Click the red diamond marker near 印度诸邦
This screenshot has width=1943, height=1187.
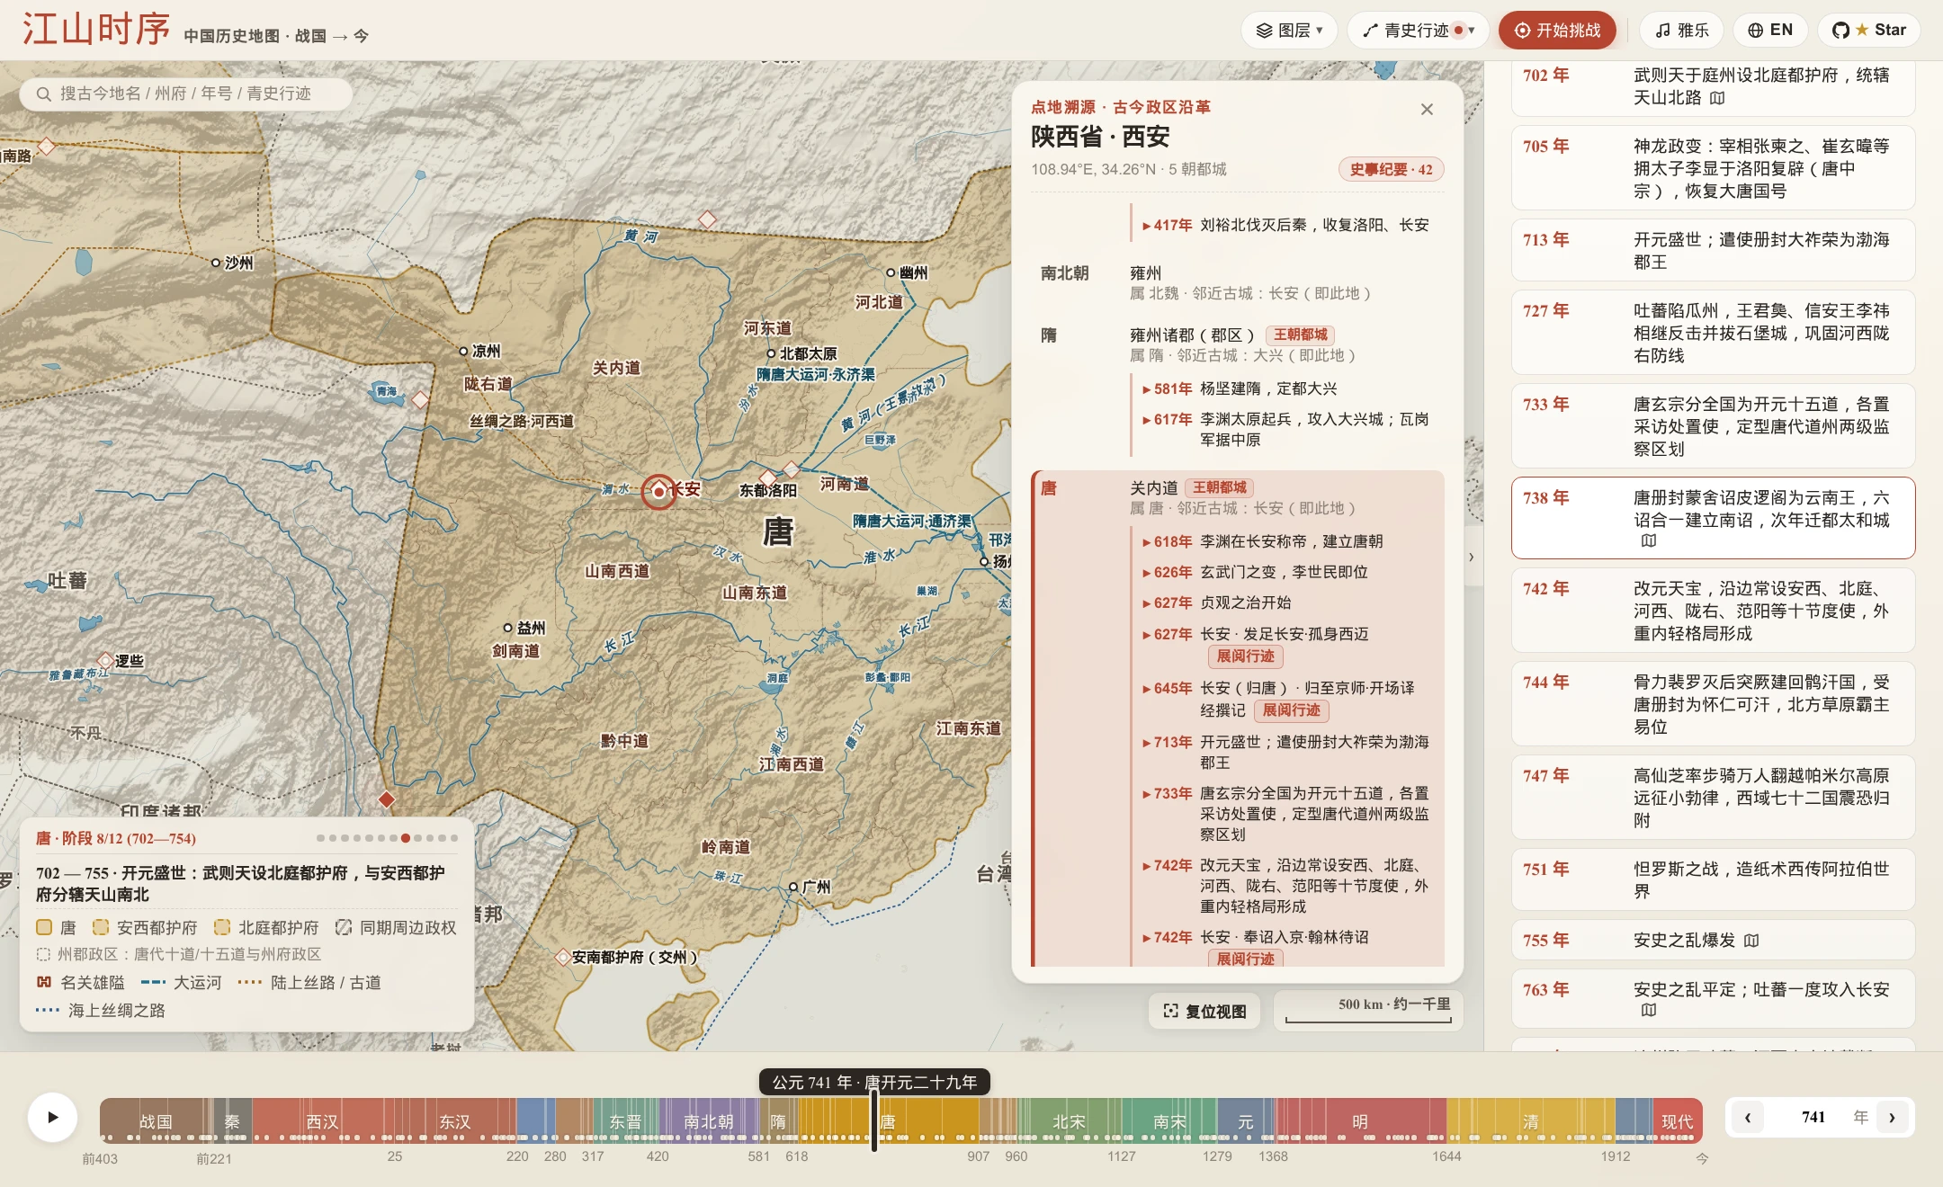[x=387, y=799]
